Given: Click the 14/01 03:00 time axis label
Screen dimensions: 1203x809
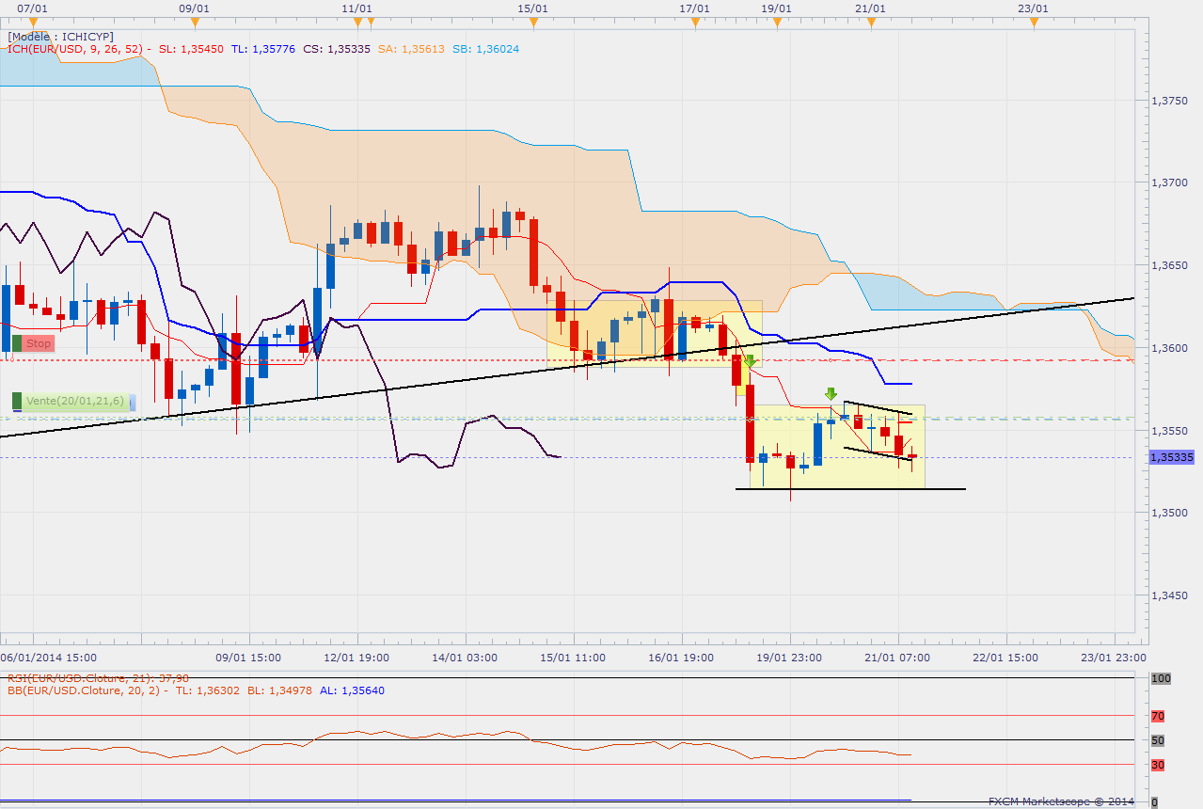Looking at the screenshot, I should coord(465,658).
